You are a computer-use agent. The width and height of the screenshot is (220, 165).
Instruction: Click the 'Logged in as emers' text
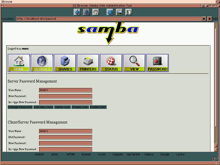pyautogui.click(x=18, y=49)
